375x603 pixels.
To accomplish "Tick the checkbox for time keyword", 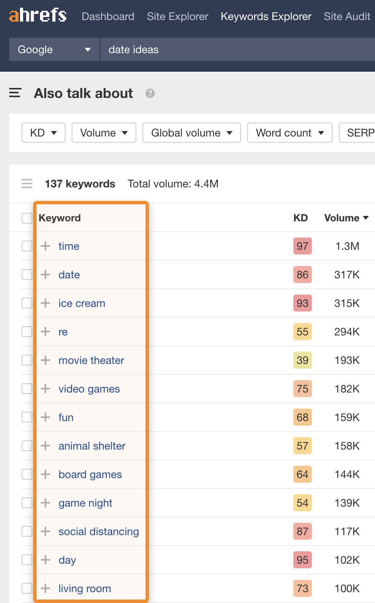I will (27, 246).
